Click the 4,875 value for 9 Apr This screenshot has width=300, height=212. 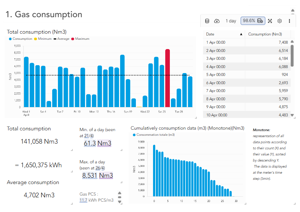tap(283, 107)
